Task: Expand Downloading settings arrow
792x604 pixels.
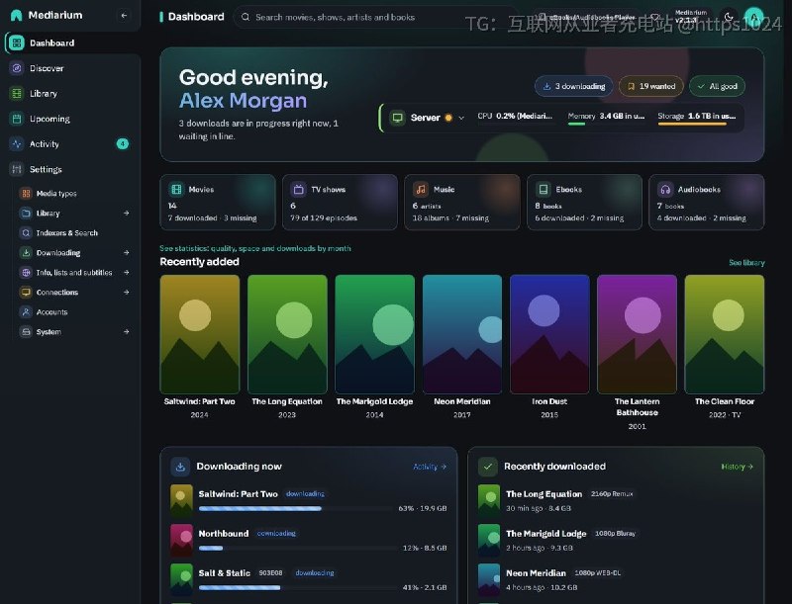Action: [x=127, y=253]
